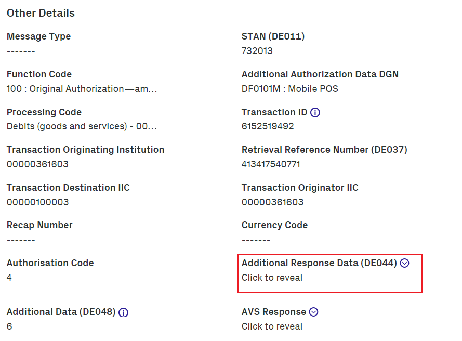Click the Other Details section heading
The width and height of the screenshot is (462, 341).
click(x=41, y=13)
